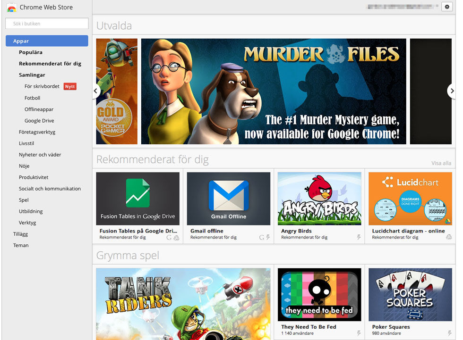Click the '980 användare' text
Screen dimensions: 463x340
[x=386, y=333]
